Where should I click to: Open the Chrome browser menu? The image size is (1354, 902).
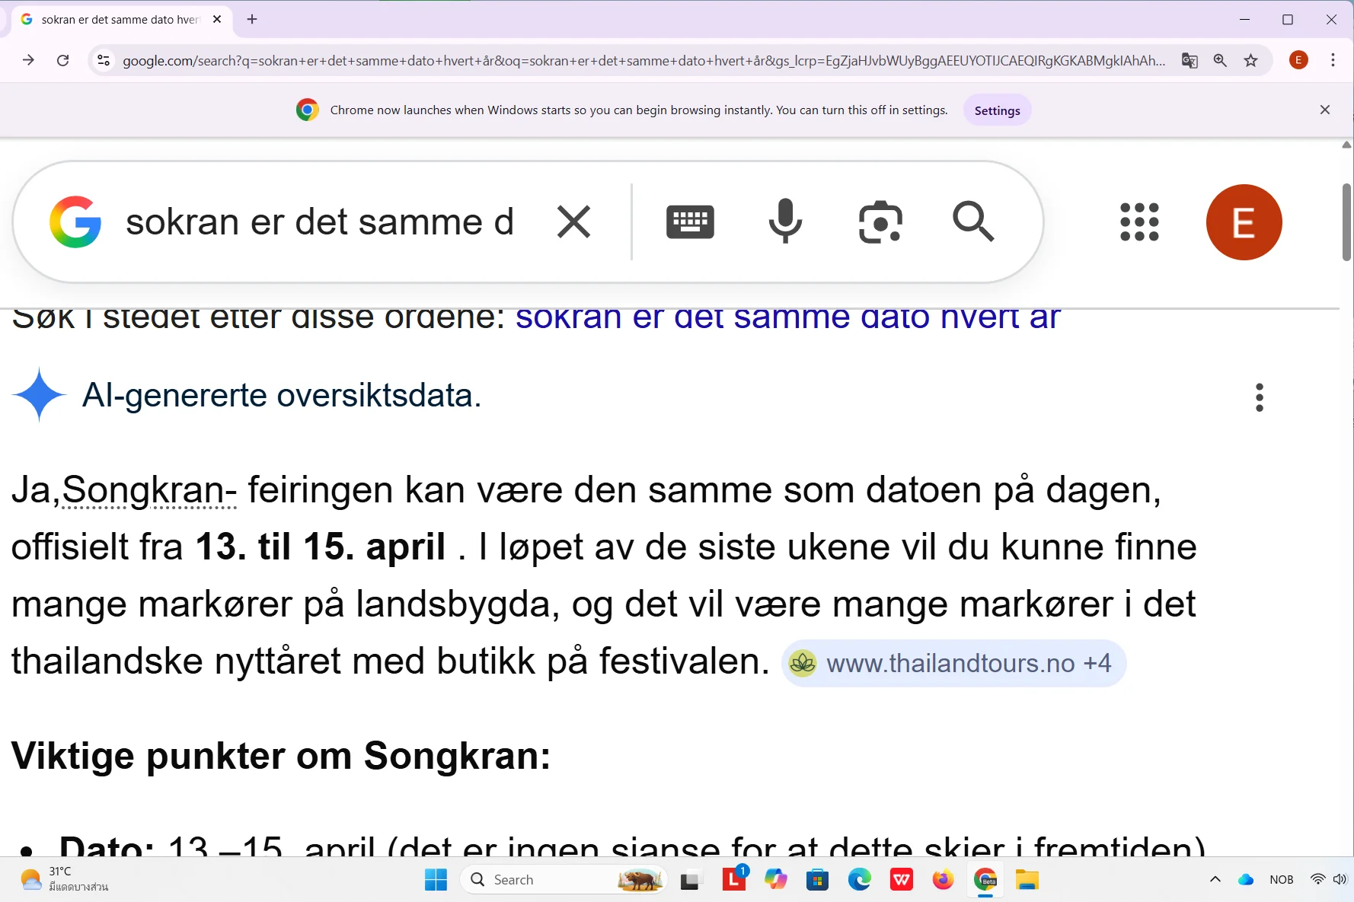pos(1333,60)
